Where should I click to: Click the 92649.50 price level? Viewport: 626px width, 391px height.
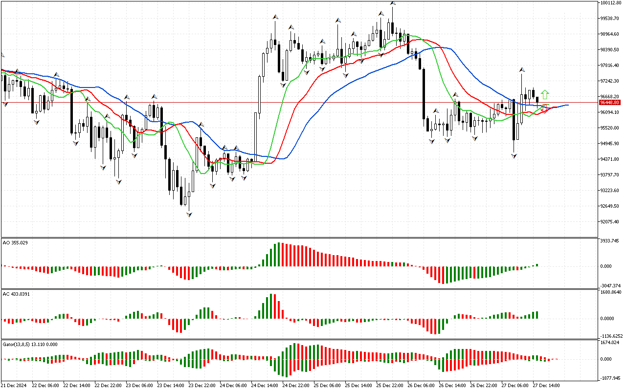pos(610,206)
